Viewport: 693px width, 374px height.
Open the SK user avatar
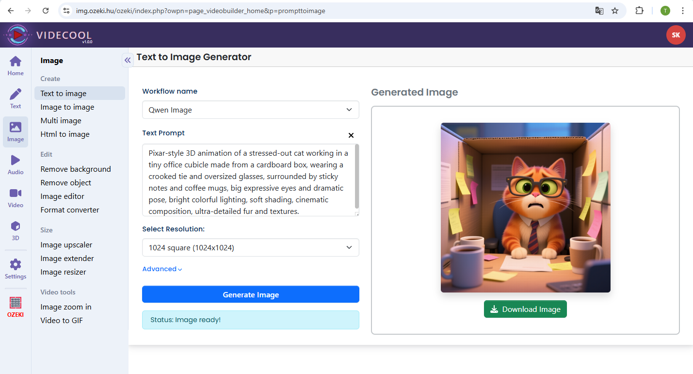[676, 35]
